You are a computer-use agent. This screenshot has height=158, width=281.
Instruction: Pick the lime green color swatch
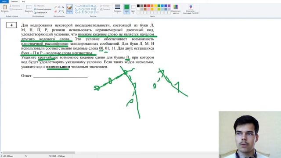point(159,9)
